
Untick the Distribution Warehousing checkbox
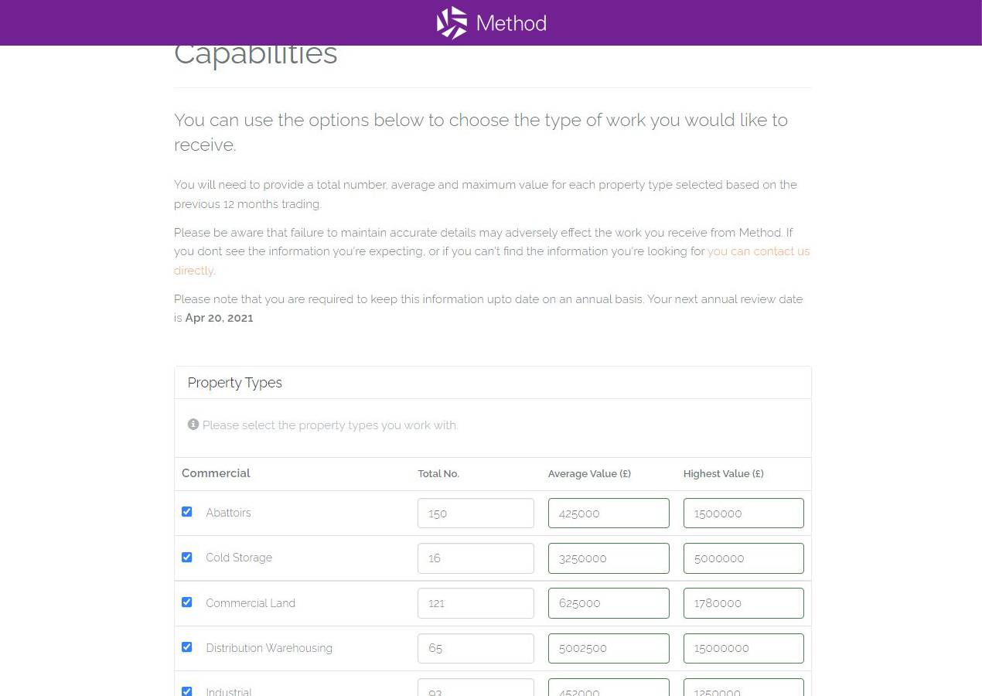point(186,647)
